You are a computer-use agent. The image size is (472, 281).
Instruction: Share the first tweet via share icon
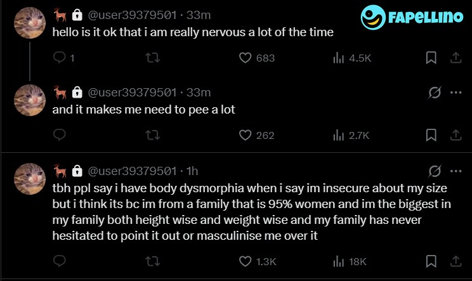click(x=454, y=58)
